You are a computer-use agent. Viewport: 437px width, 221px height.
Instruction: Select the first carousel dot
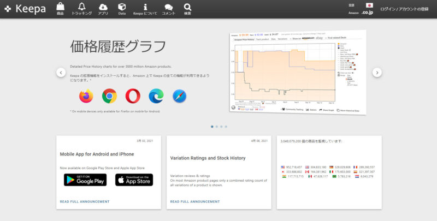pos(212,127)
